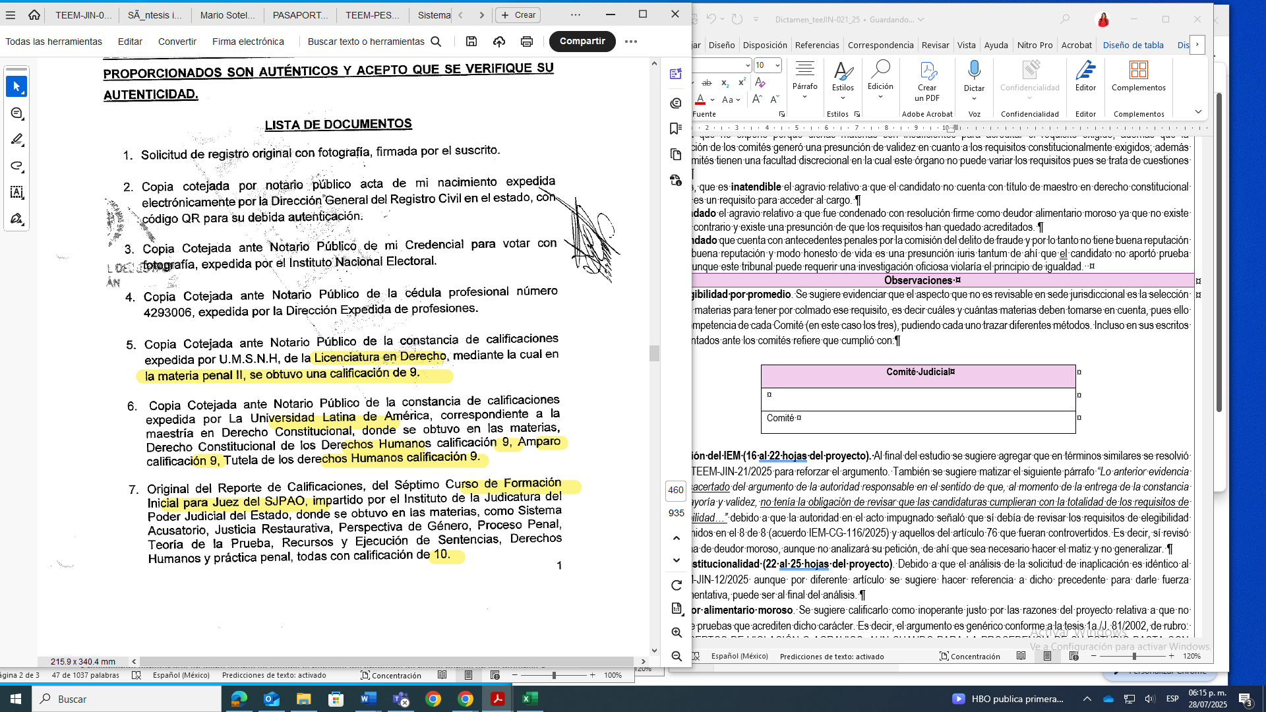Open the Editor tool in Word's ribbon

tap(1085, 76)
